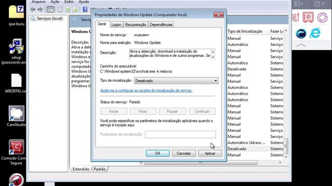Click the green refresh toolbar icon

coord(68,9)
